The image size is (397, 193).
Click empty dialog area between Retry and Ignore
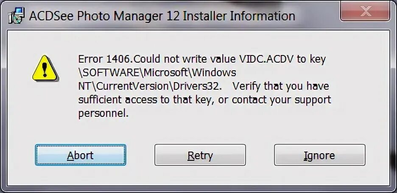[x=260, y=155]
